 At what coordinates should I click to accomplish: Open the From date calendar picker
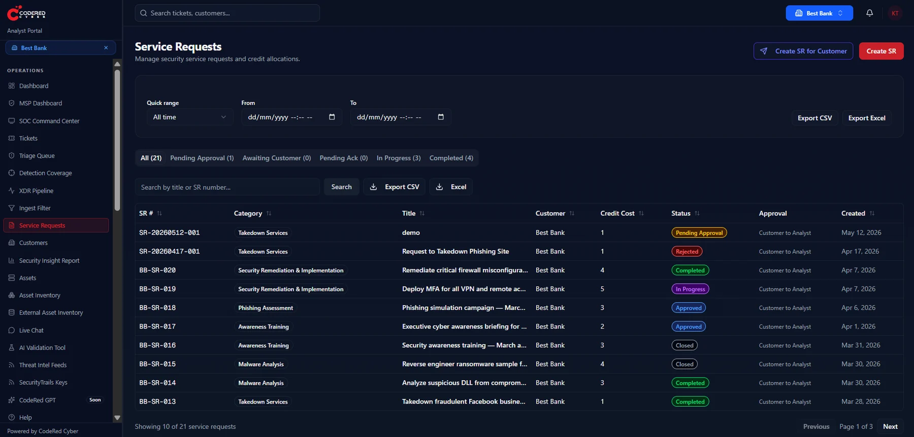pyautogui.click(x=332, y=117)
